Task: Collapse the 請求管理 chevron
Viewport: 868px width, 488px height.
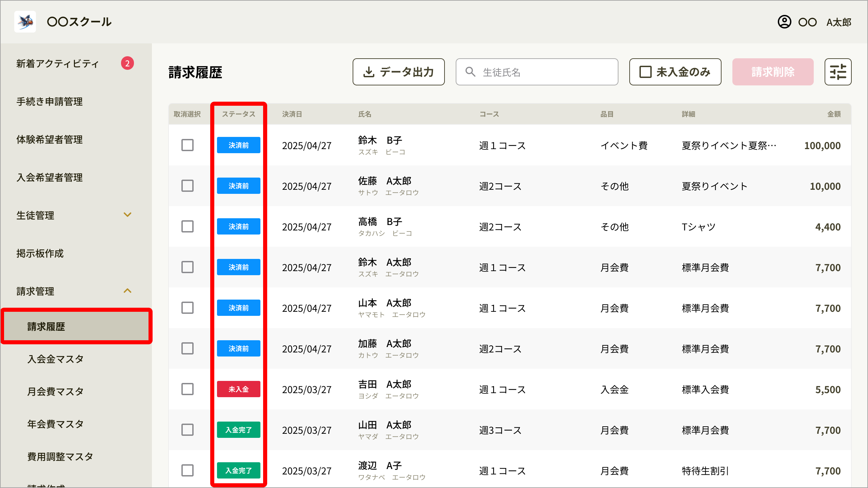Action: click(x=127, y=291)
